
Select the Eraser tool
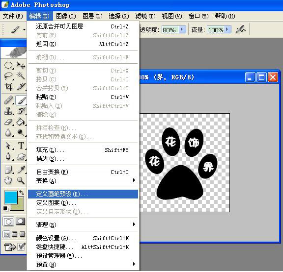8,122
